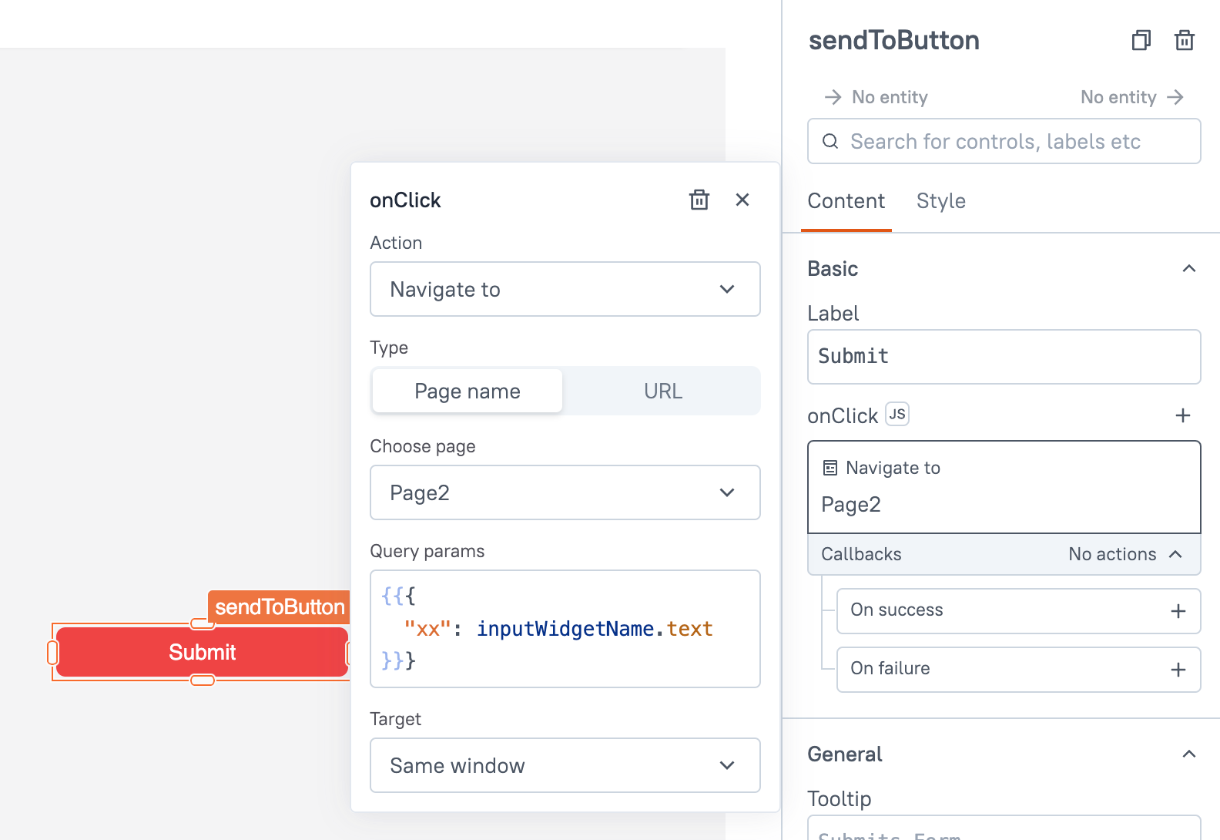Open the Navigate to Page2 action card

(x=1004, y=487)
